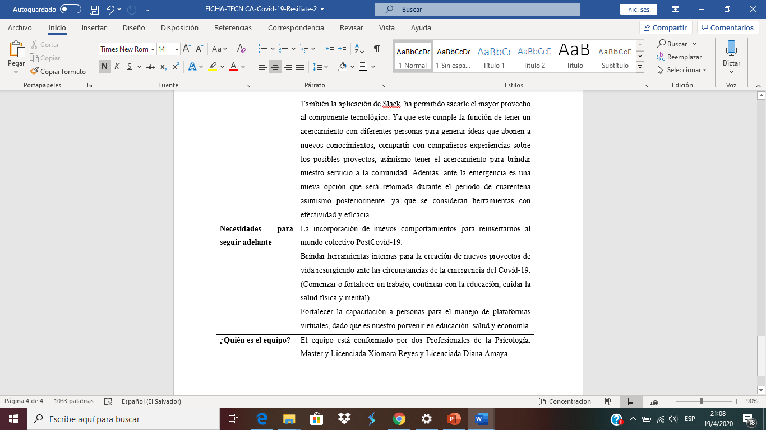This screenshot has height=430, width=766.
Task: Expand the Seleccionar dropdown
Action: pos(682,70)
